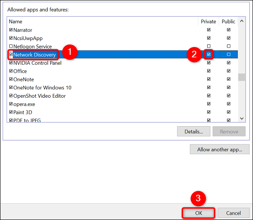Image resolution: width=253 pixels, height=220 pixels.
Task: Open Details for the selected app
Action: pyautogui.click(x=193, y=132)
